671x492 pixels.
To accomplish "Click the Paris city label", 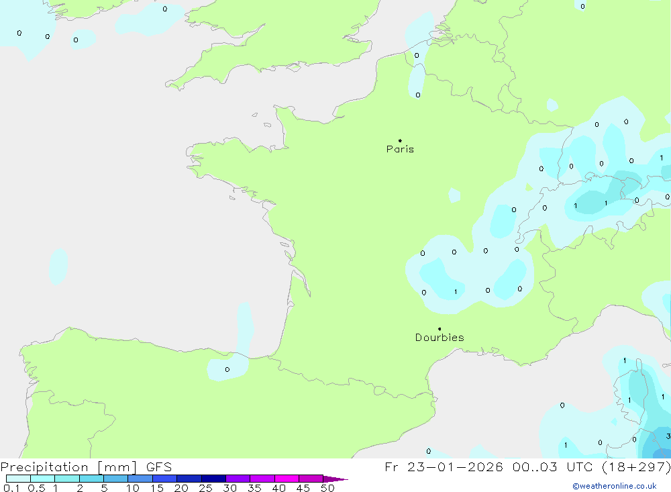I will coord(400,149).
